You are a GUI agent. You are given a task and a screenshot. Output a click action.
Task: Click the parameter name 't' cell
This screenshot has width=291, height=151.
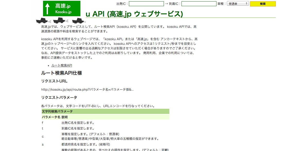pyautogui.click(x=43, y=128)
